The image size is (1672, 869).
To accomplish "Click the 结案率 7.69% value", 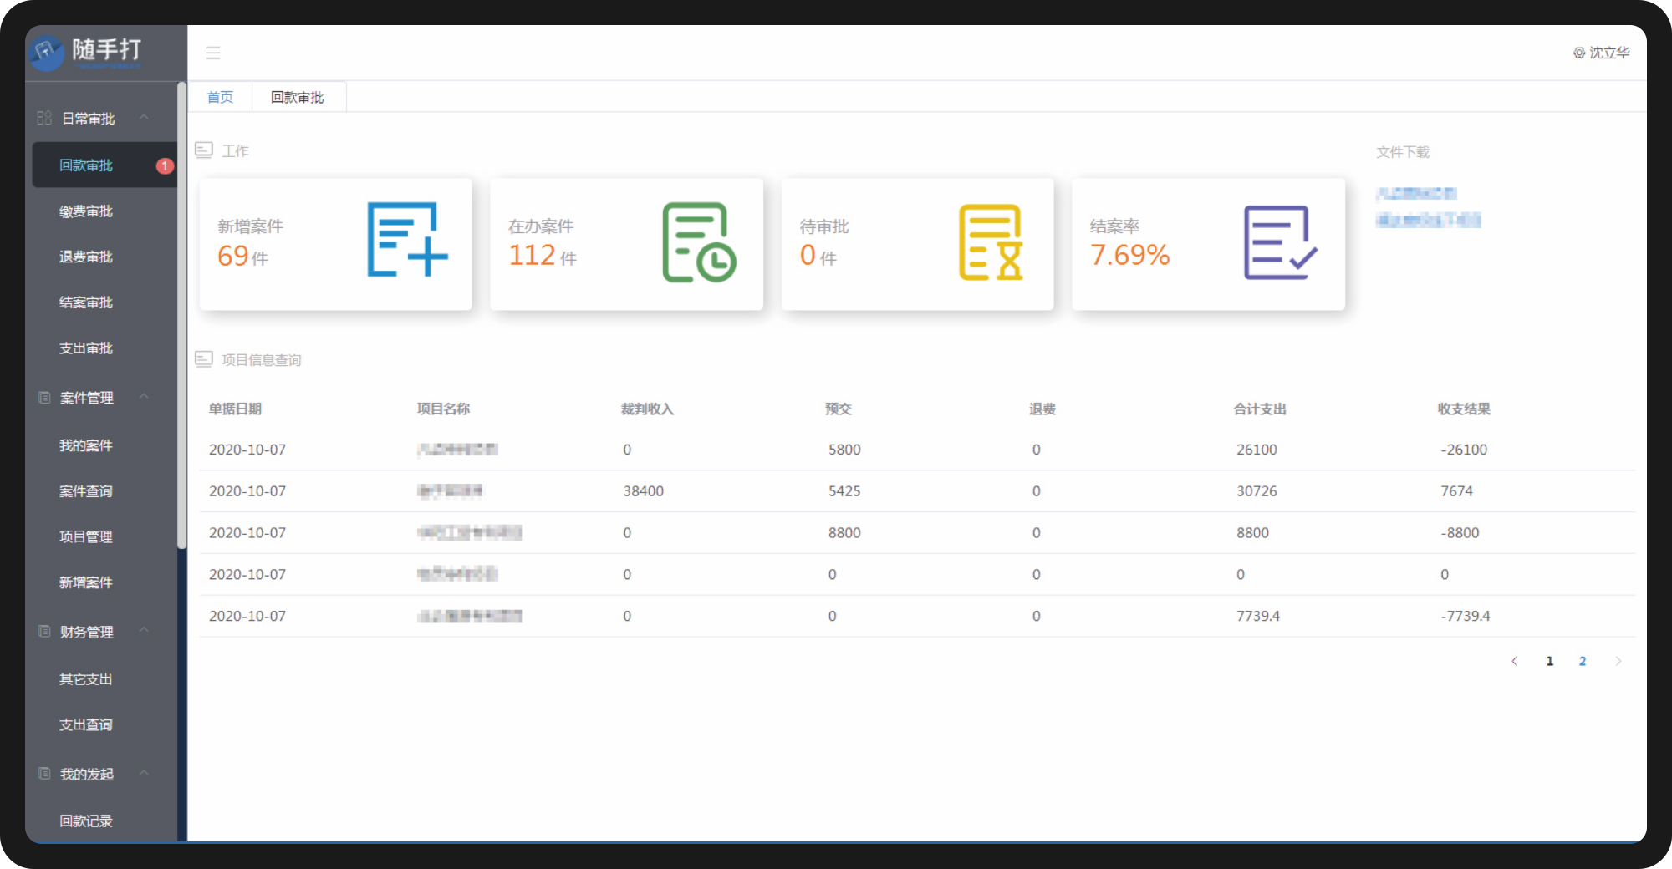I will (1129, 255).
